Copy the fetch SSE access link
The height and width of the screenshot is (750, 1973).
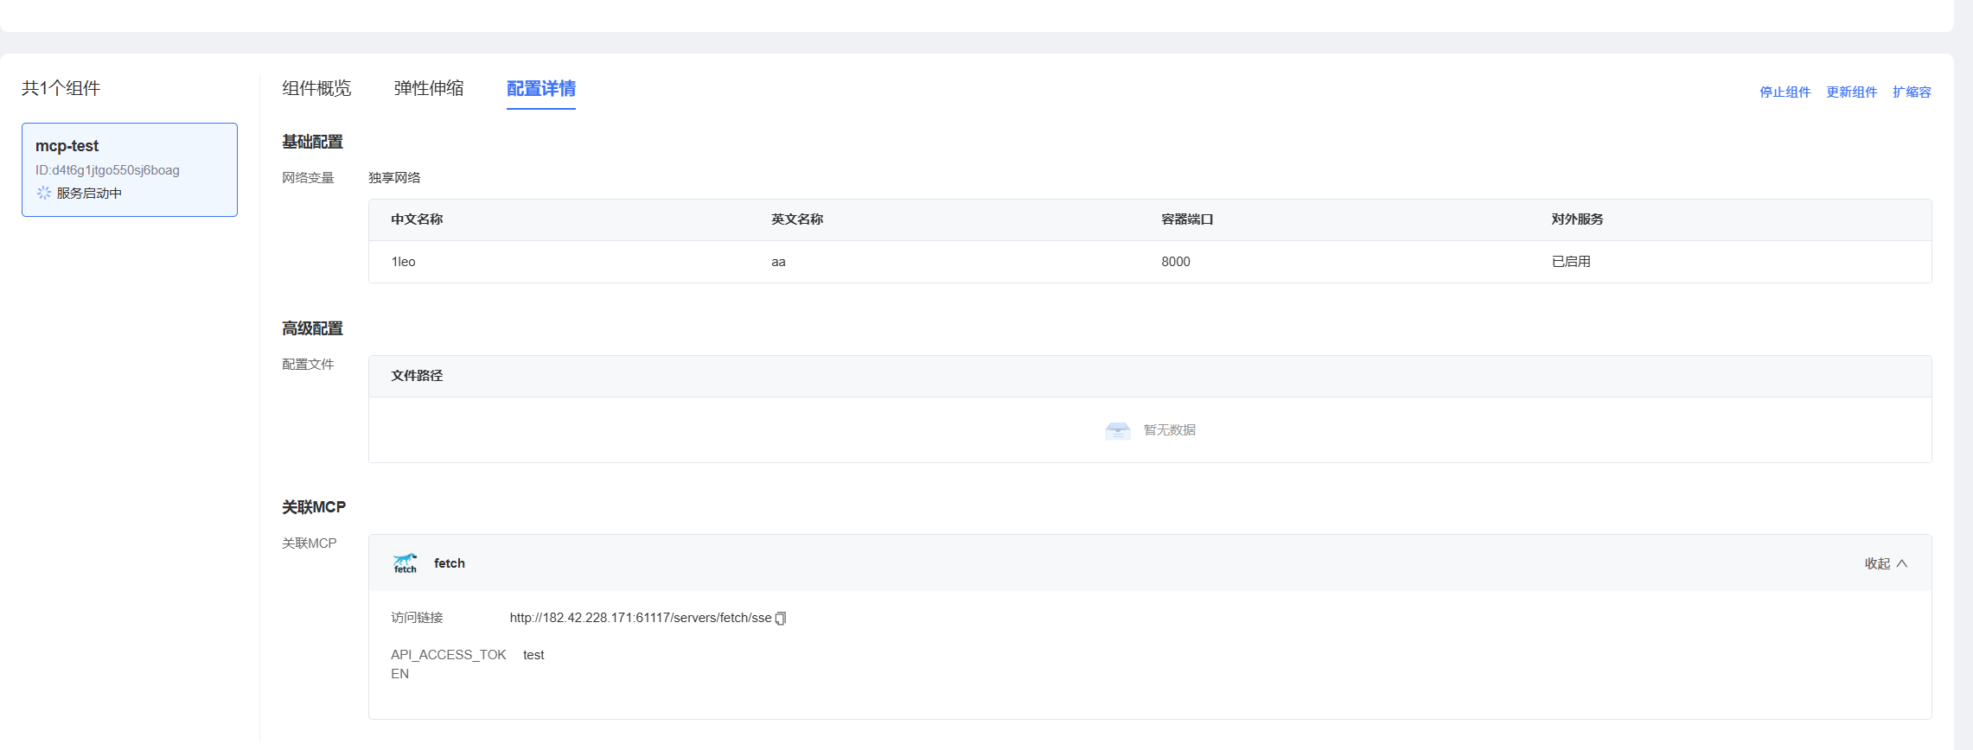point(781,619)
